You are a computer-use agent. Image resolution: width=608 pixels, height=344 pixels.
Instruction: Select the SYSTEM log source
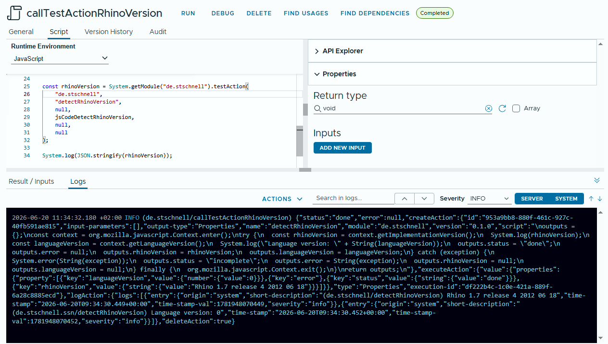click(x=566, y=199)
